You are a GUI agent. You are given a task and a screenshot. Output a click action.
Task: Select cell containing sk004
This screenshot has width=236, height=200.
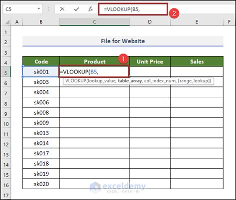(41, 92)
